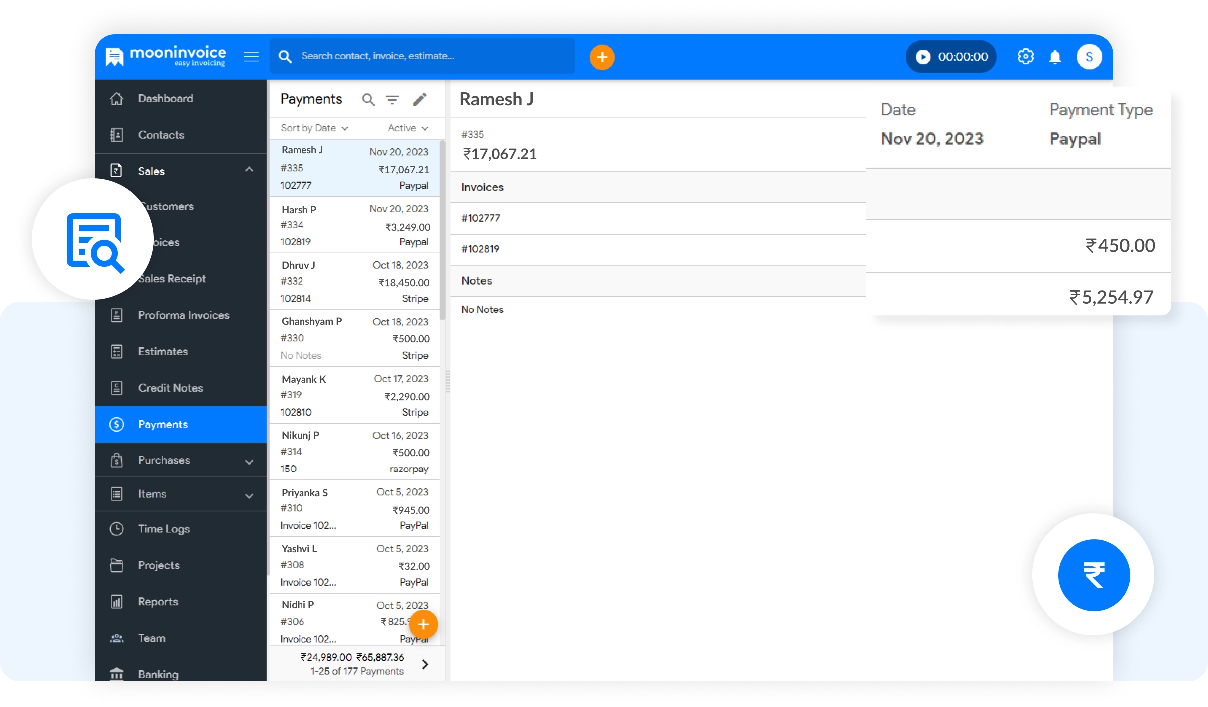Click the search icon in Payments panel
Screen dimensions: 1208x707
click(x=368, y=100)
